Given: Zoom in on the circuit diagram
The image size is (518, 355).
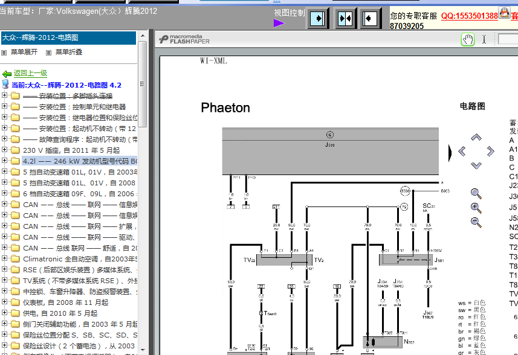Looking at the screenshot, I should (476, 208).
